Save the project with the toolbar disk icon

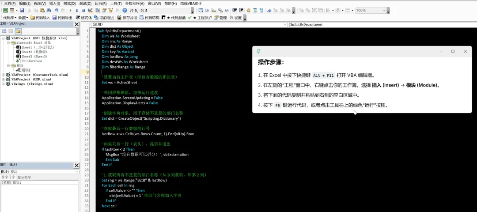(22, 10)
